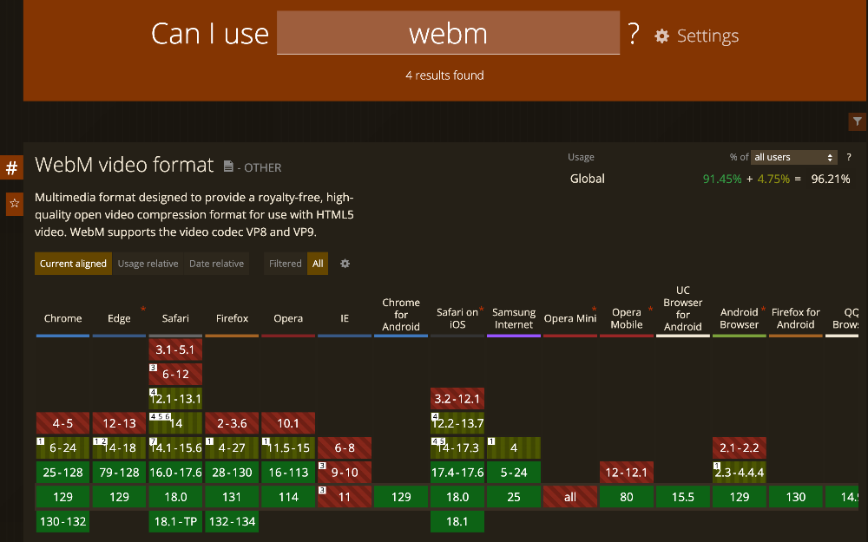Click the Opera Mobile header
The height and width of the screenshot is (542, 868).
point(627,318)
